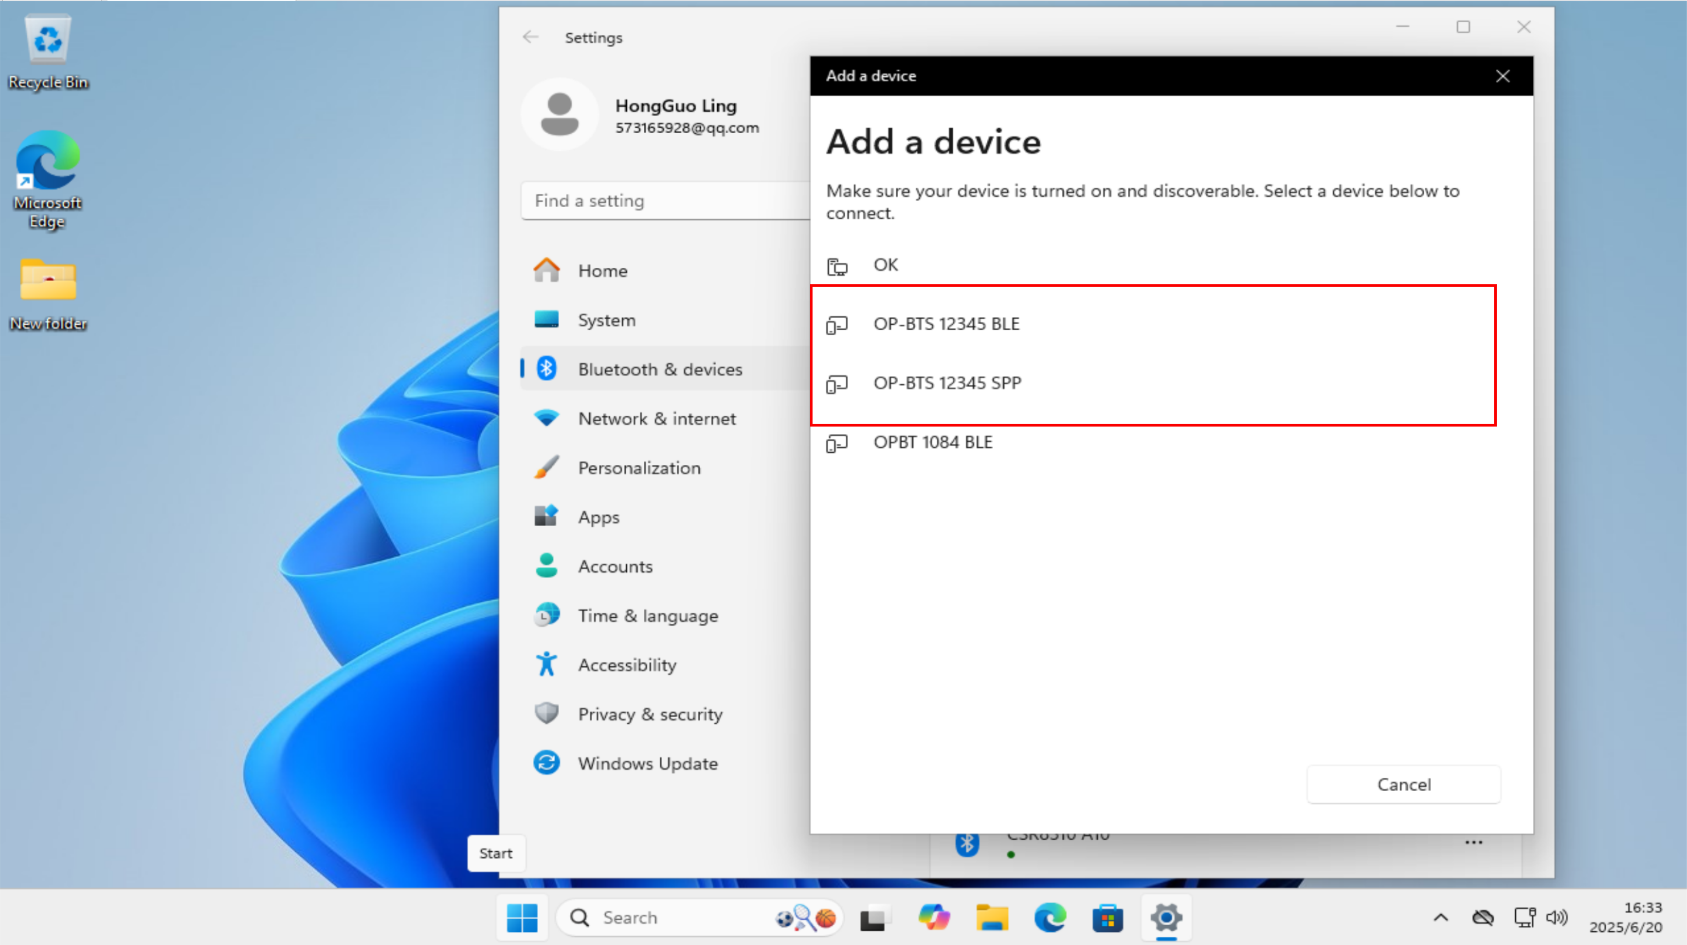1687x945 pixels.
Task: Open Copilot from the taskbar
Action: tap(934, 917)
